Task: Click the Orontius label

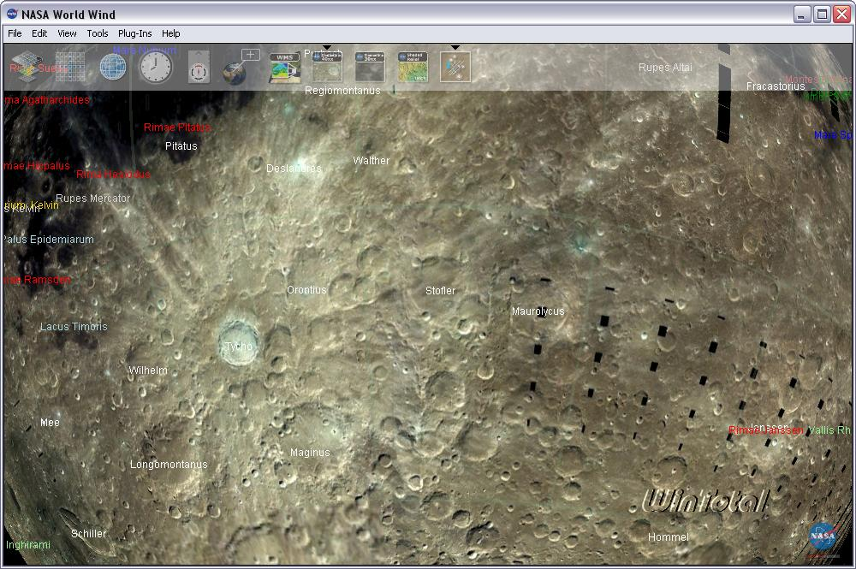Action: point(306,290)
